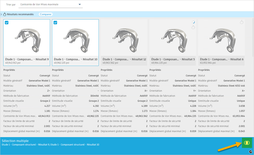Click the mass value '1.174'
254x155 pixels.
(96, 111)
